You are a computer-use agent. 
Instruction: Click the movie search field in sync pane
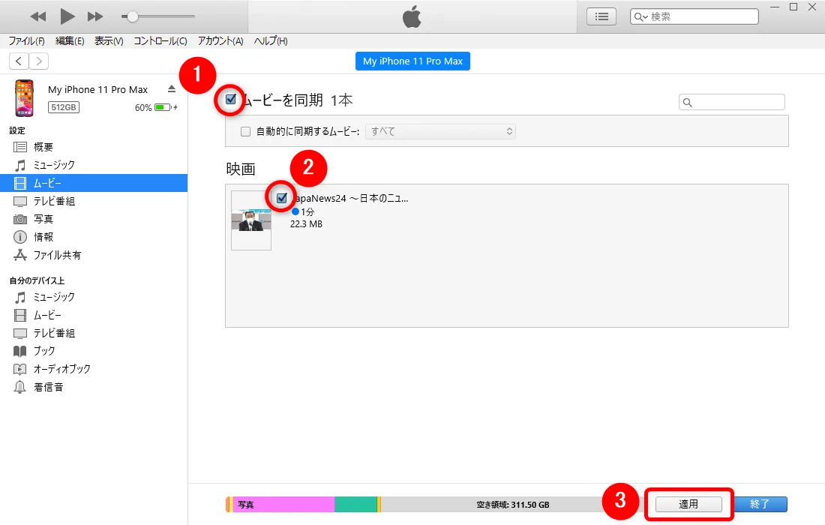[x=732, y=102]
